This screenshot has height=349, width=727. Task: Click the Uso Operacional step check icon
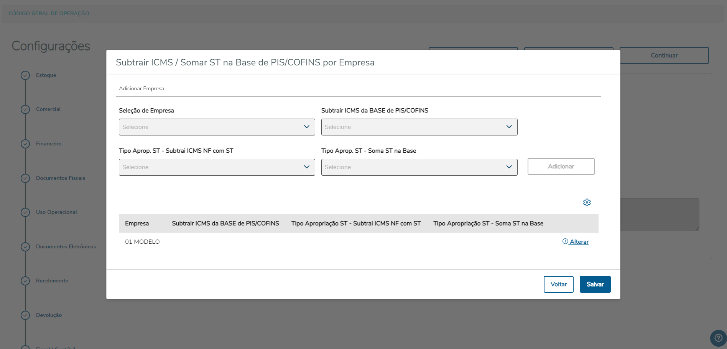pyautogui.click(x=25, y=212)
